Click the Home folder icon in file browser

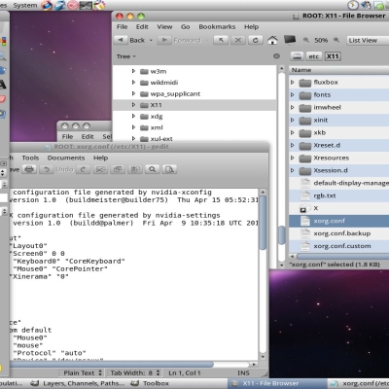point(272,40)
